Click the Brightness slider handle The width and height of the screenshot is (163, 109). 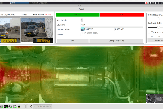point(158,19)
